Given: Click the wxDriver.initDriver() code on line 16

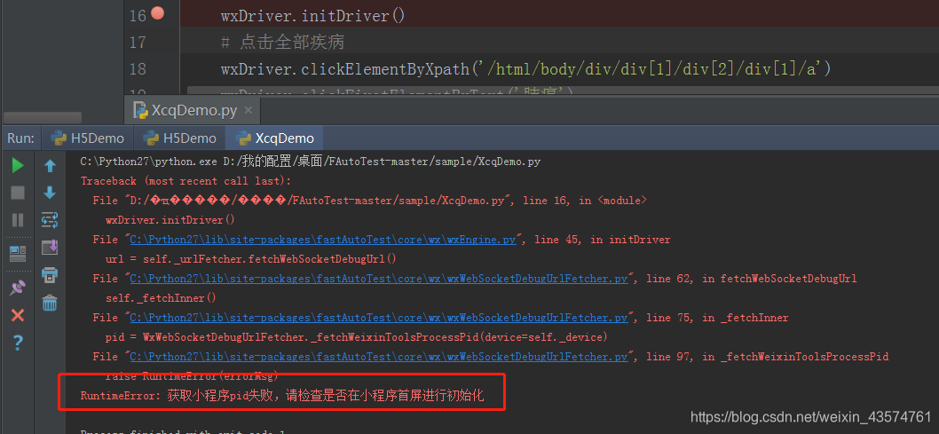Looking at the screenshot, I should (x=313, y=16).
